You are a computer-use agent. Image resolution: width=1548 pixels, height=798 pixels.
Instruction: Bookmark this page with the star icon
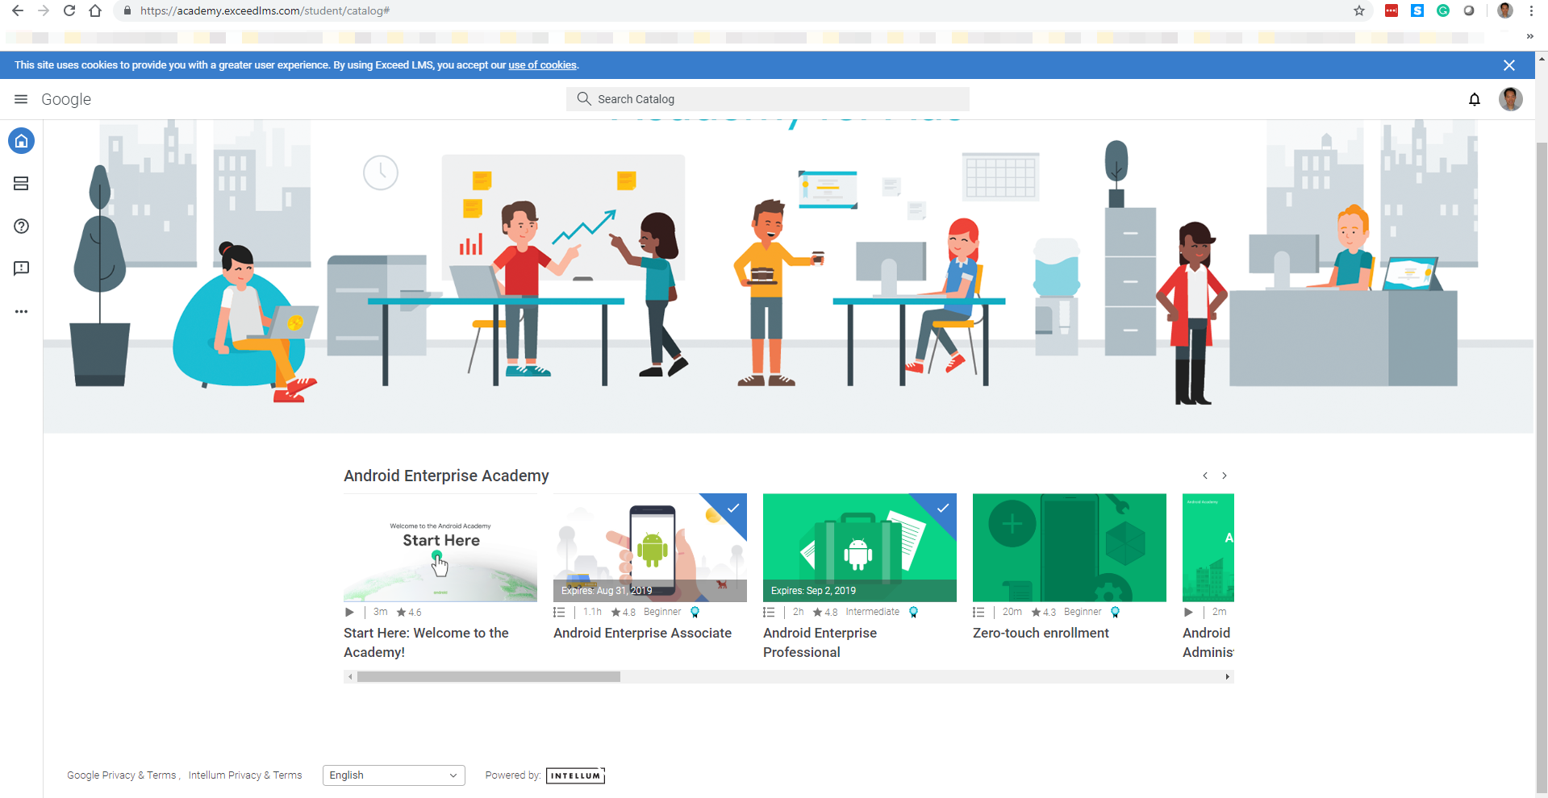[1359, 10]
